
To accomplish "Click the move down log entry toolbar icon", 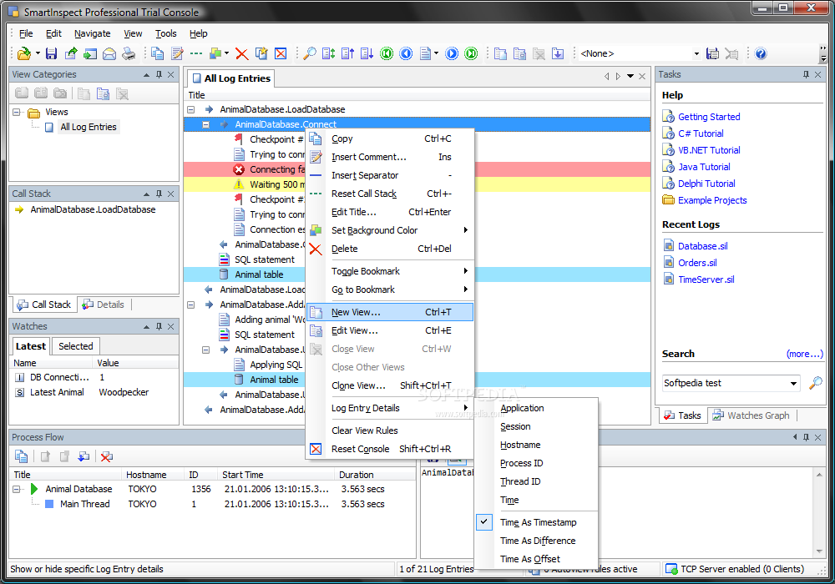I will pos(367,53).
